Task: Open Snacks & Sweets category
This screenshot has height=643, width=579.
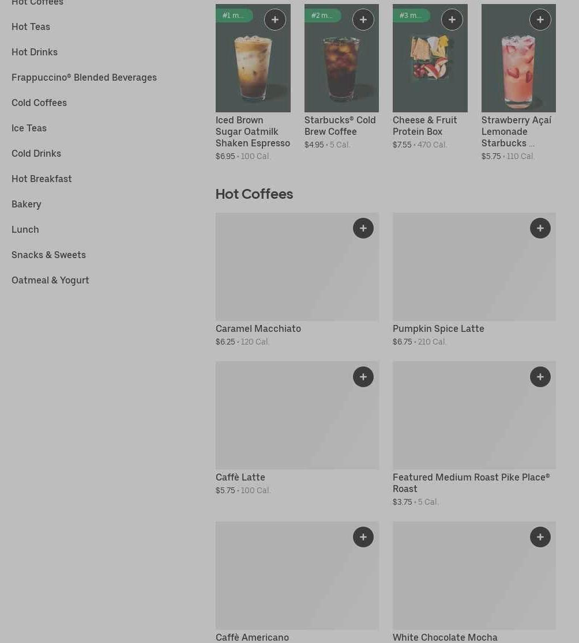Action: pyautogui.click(x=48, y=255)
